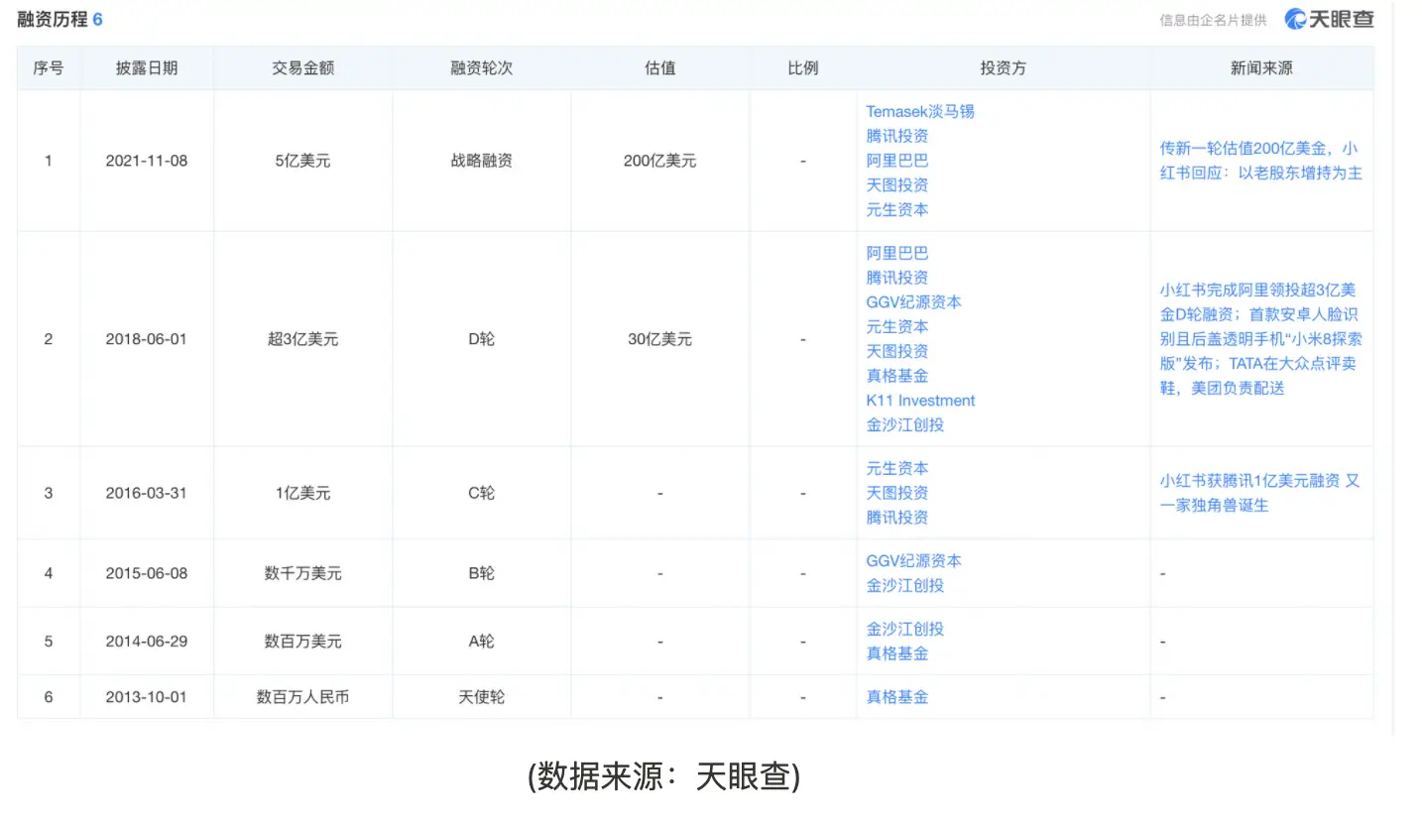Click the 天眼查 logo icon
Viewport: 1422px width, 827px height.
coord(1295,19)
